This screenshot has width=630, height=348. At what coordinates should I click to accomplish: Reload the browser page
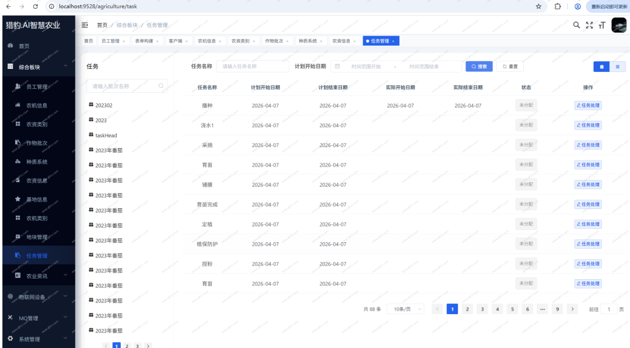click(x=36, y=6)
